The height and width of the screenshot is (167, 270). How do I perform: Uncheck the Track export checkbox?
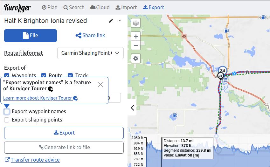[x=70, y=75]
